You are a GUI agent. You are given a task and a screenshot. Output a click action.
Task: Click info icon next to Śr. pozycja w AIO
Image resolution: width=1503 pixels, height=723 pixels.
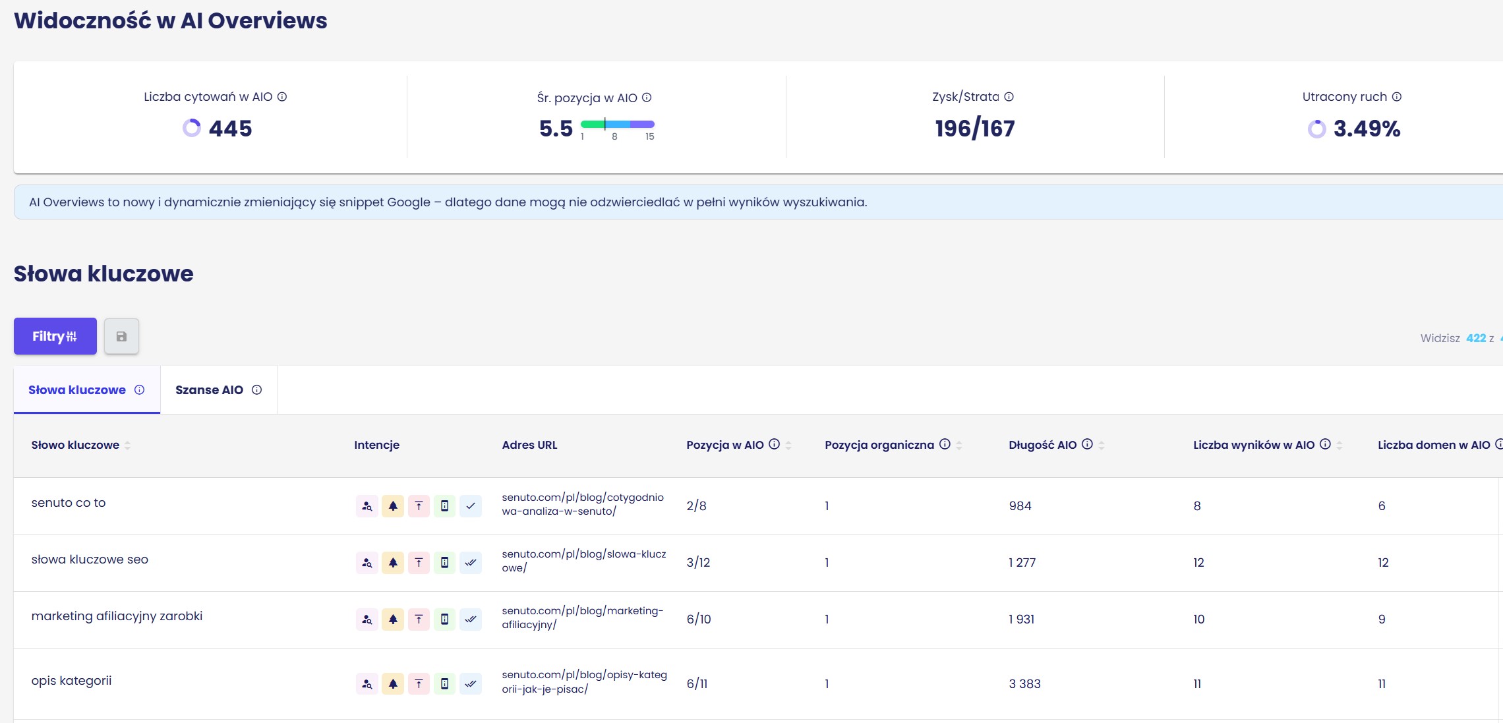(647, 98)
